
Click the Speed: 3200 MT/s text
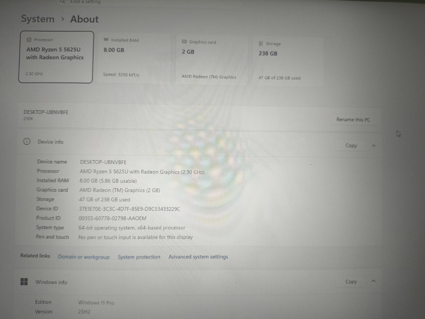pos(121,75)
